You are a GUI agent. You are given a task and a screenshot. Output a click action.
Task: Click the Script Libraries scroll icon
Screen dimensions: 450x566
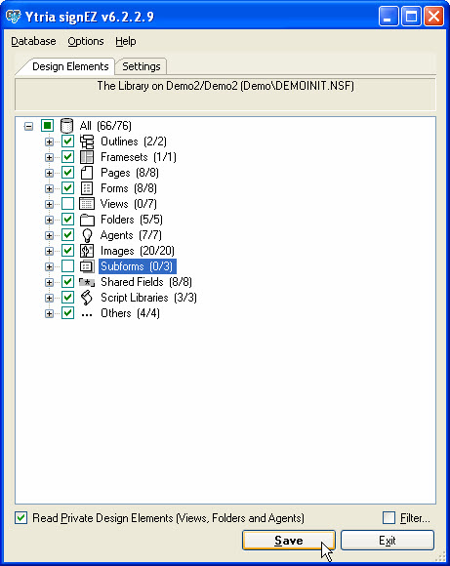(87, 298)
